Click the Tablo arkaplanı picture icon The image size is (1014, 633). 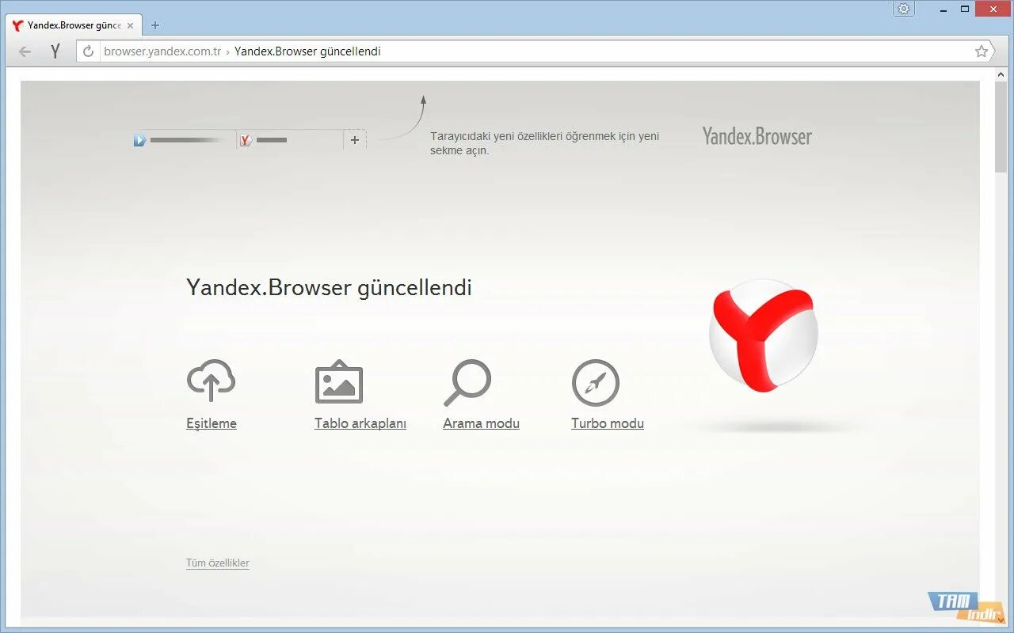[339, 381]
